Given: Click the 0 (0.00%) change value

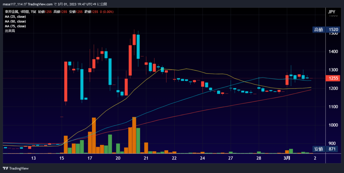Looking at the screenshot, I should [x=106, y=12].
